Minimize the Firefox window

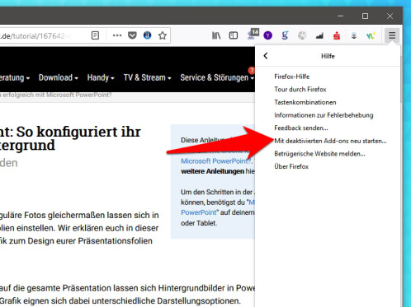point(341,16)
